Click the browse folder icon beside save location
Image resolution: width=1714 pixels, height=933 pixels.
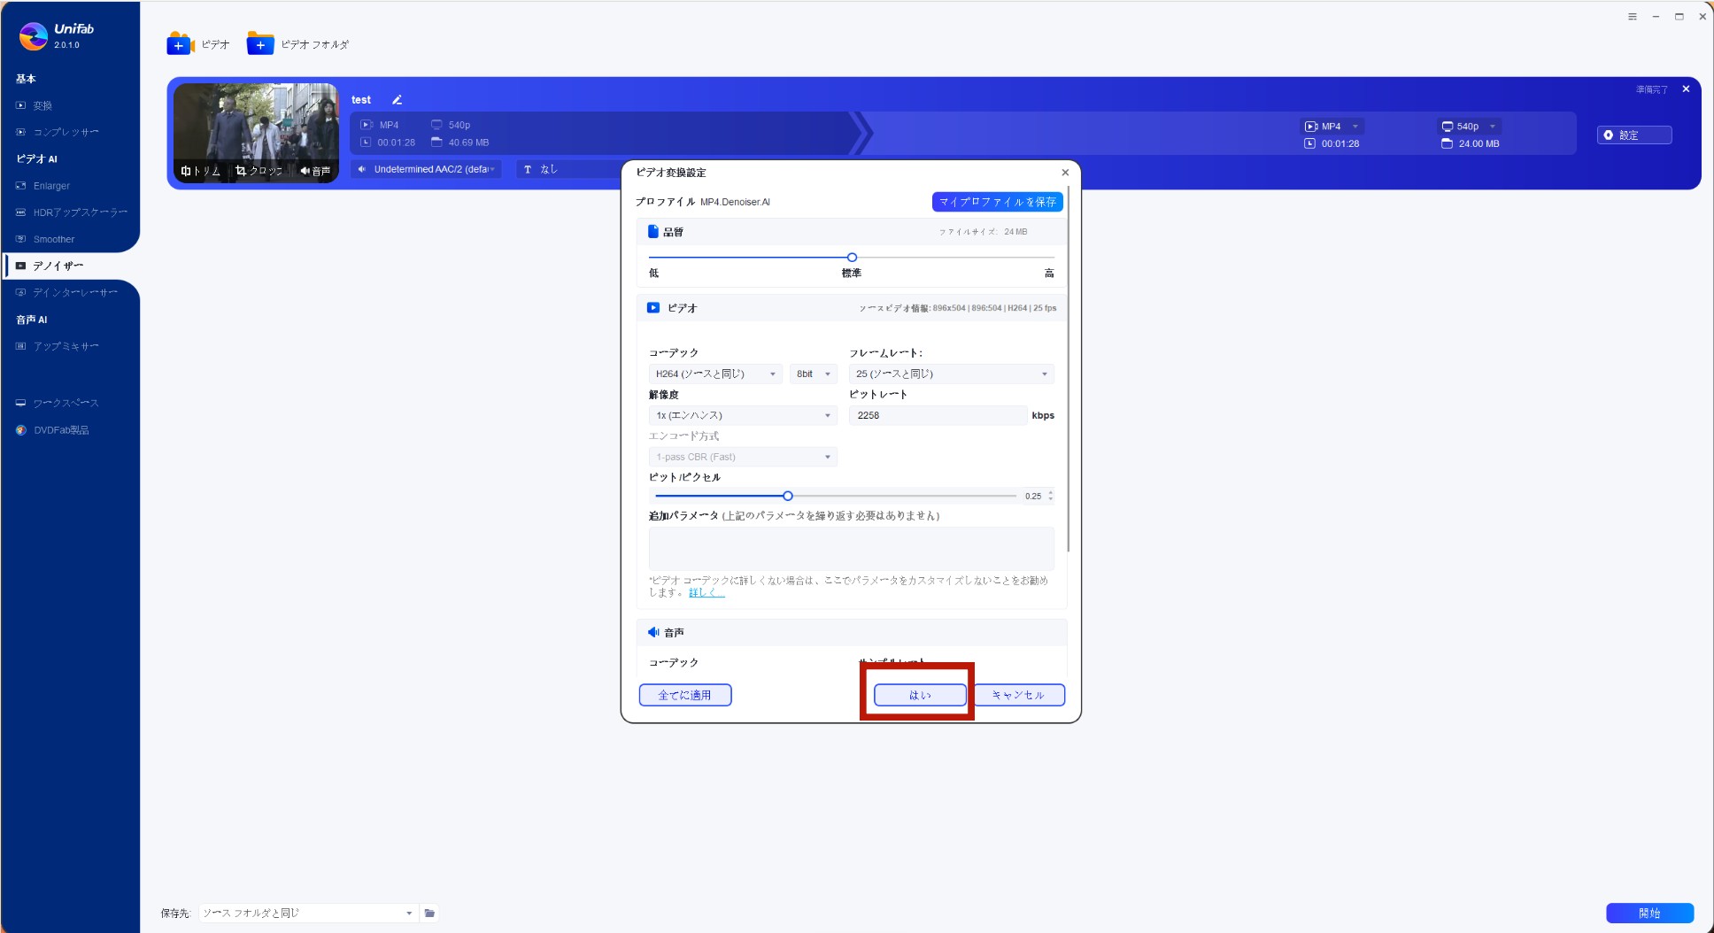coord(429,913)
